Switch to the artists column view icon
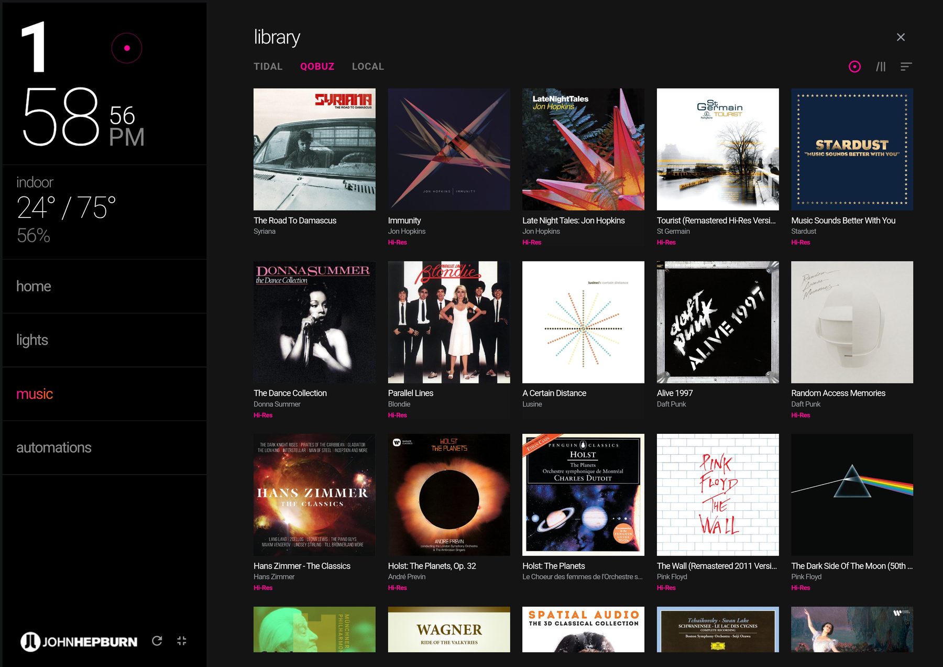 pyautogui.click(x=881, y=67)
